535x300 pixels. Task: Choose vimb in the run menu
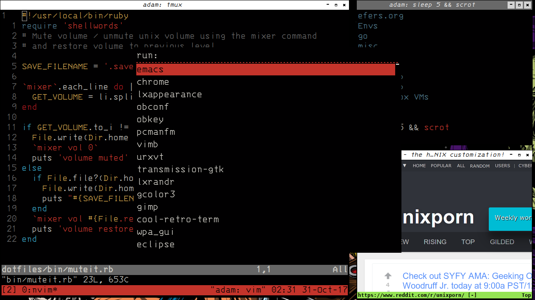pos(147,145)
